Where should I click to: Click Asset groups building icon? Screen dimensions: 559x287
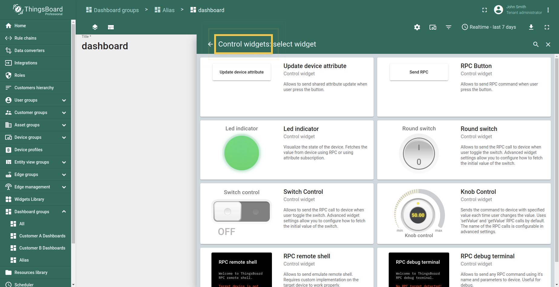(x=8, y=125)
